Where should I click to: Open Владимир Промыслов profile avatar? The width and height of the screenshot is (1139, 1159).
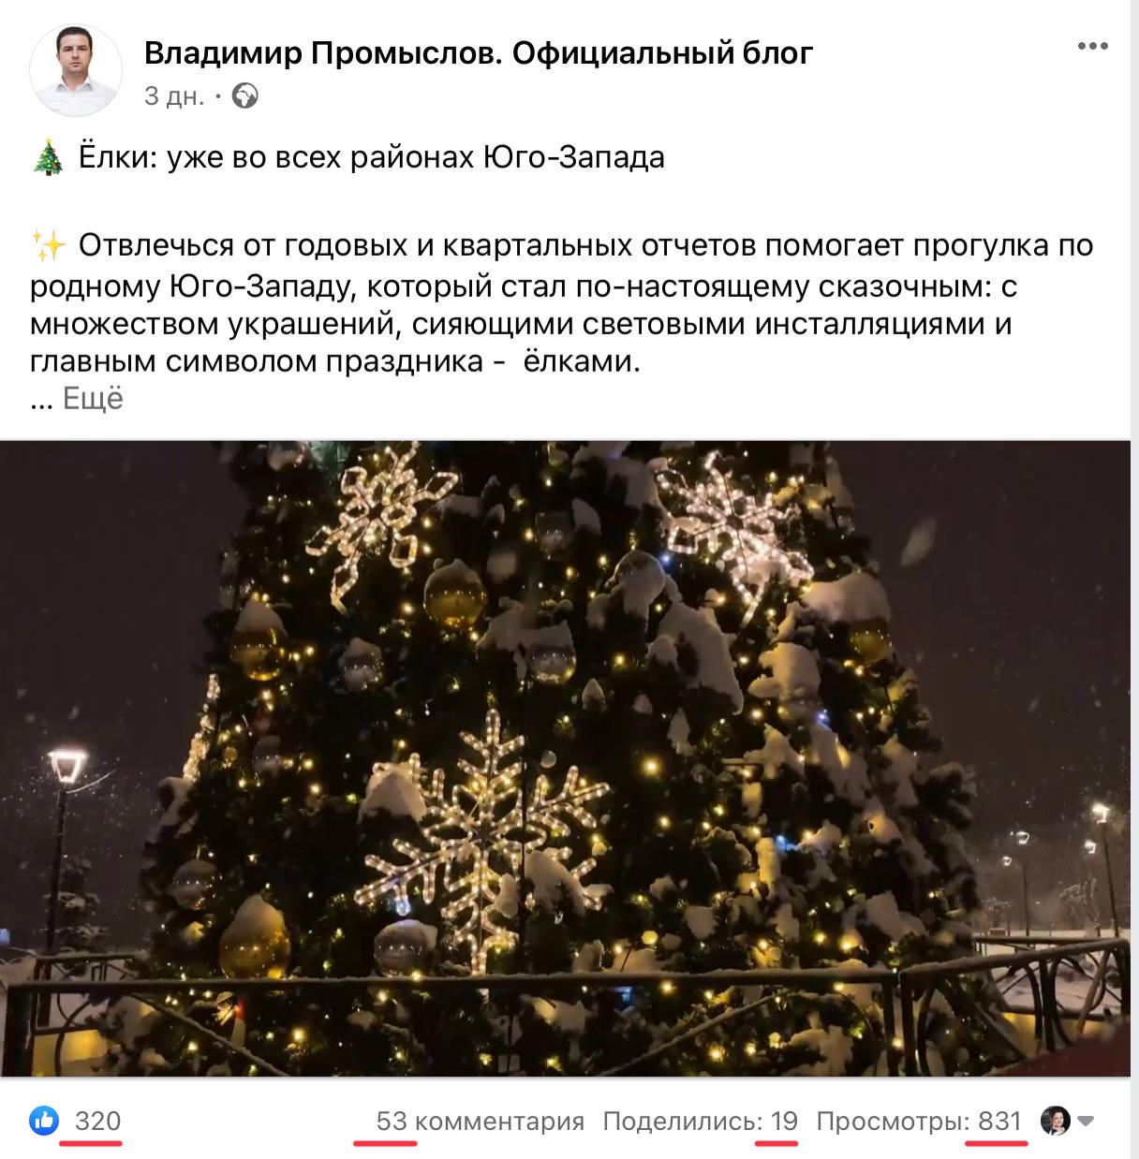[x=76, y=70]
